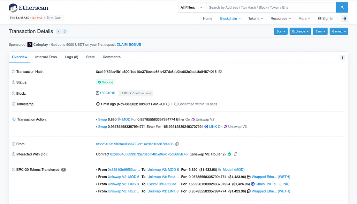This screenshot has height=204, width=357.
Task: Click help icon beside Status
Action: [14, 82]
